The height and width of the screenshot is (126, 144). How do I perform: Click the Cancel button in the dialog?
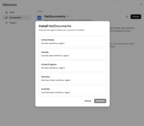pos(88,101)
